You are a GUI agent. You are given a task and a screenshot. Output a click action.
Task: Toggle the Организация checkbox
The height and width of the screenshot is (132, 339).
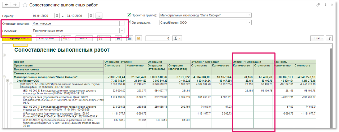(x=129, y=23)
